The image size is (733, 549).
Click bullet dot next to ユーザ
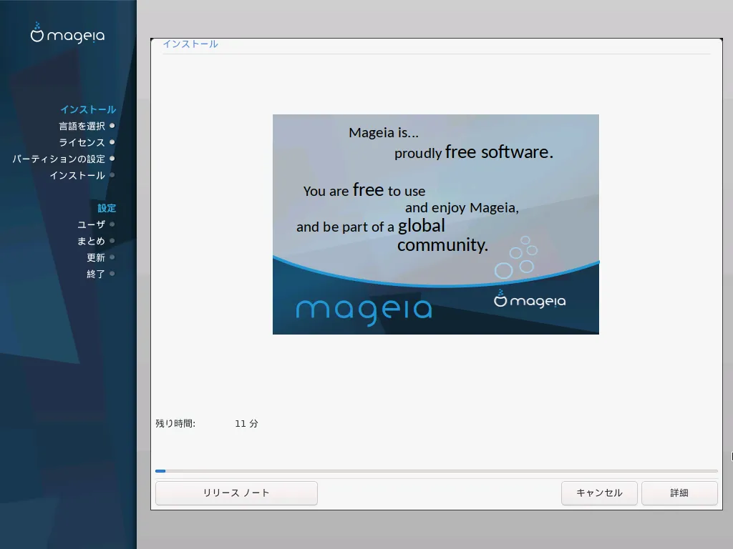(x=112, y=224)
